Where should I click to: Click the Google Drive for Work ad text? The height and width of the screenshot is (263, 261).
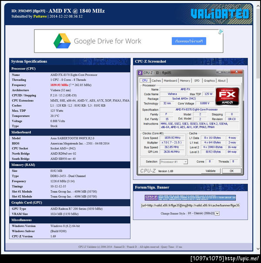[x=107, y=41]
